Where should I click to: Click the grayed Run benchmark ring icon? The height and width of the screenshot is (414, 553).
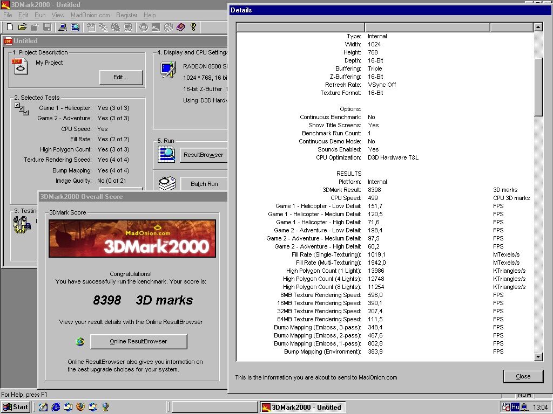click(x=144, y=27)
